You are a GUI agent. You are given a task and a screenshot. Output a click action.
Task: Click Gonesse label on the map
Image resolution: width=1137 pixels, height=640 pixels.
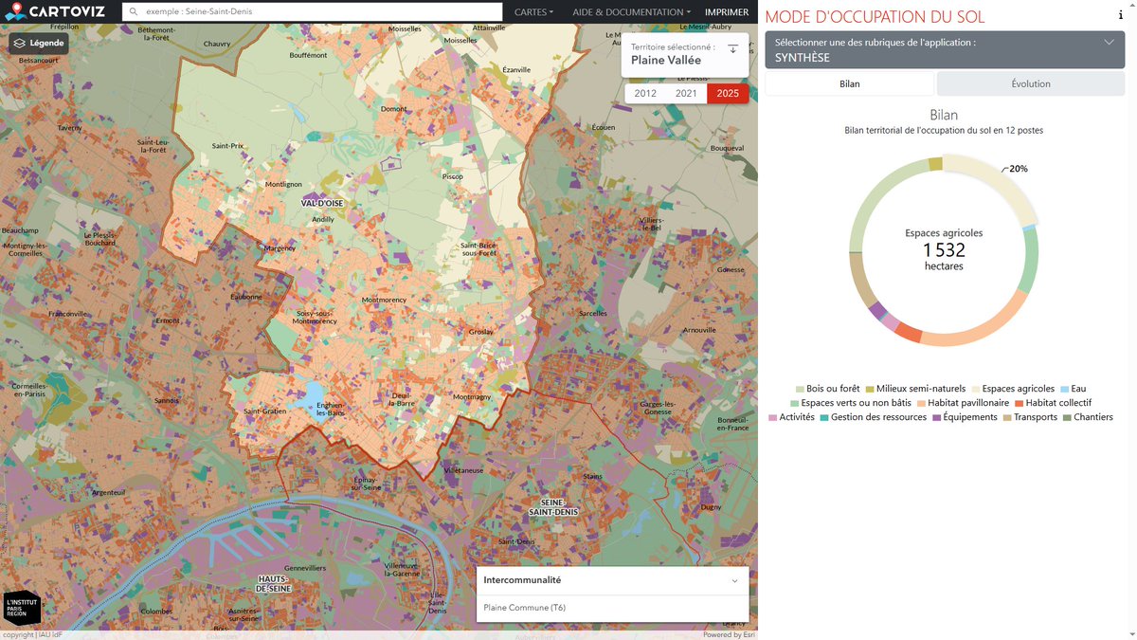coord(731,269)
